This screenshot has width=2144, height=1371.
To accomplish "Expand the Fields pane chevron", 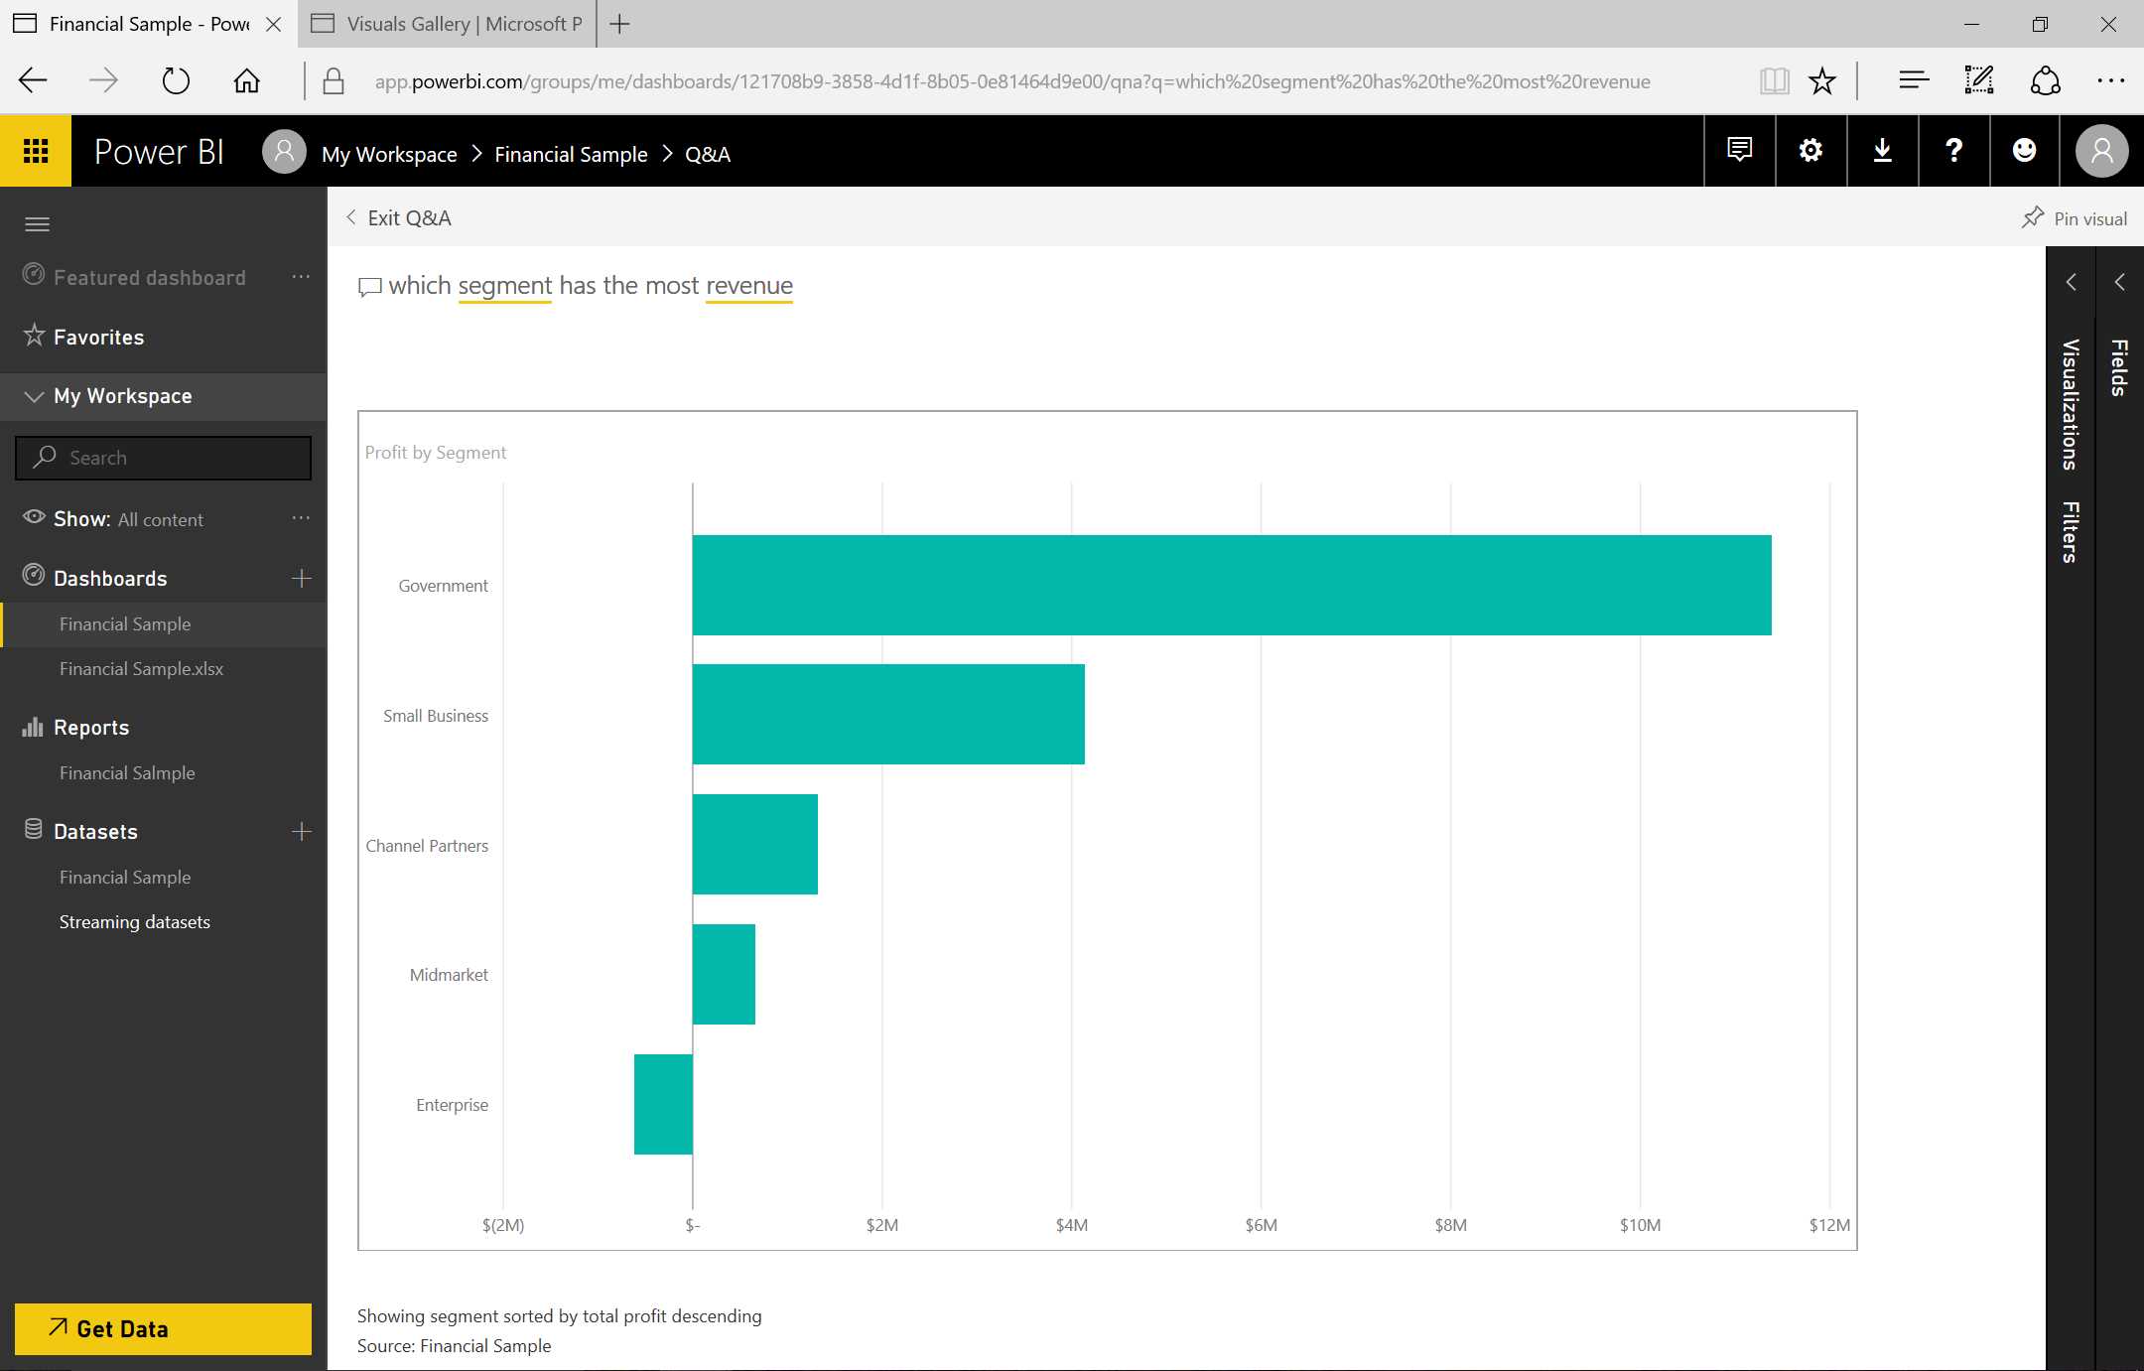I will pyautogui.click(x=2119, y=282).
